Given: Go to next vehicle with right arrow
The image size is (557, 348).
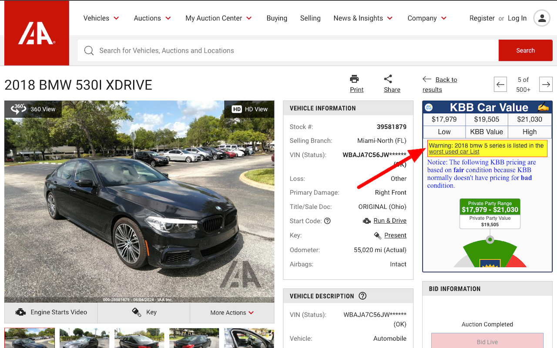Looking at the screenshot, I should pyautogui.click(x=546, y=84).
